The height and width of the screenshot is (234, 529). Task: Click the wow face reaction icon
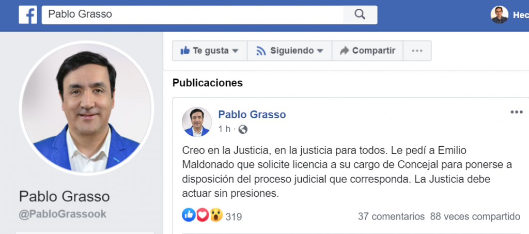tap(216, 215)
